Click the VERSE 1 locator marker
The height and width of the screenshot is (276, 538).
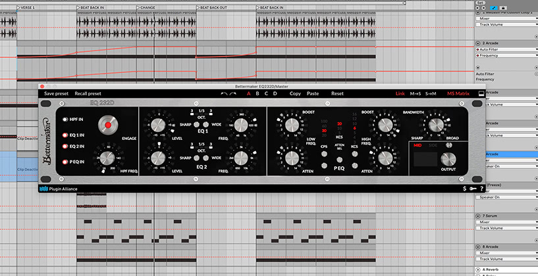26,7
